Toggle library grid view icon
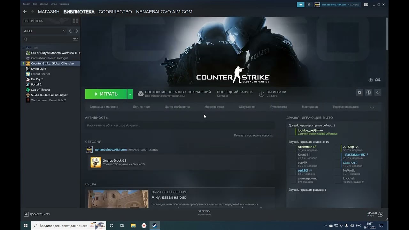Viewport: 409px width, 230px height. pyautogui.click(x=75, y=21)
